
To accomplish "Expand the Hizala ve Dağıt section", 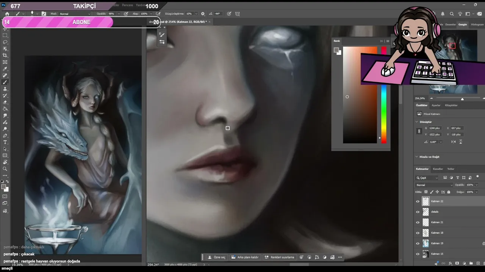I will click(x=417, y=157).
